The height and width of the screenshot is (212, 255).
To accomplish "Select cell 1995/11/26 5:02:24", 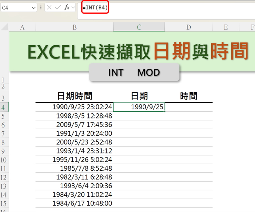I will pos(74,160).
